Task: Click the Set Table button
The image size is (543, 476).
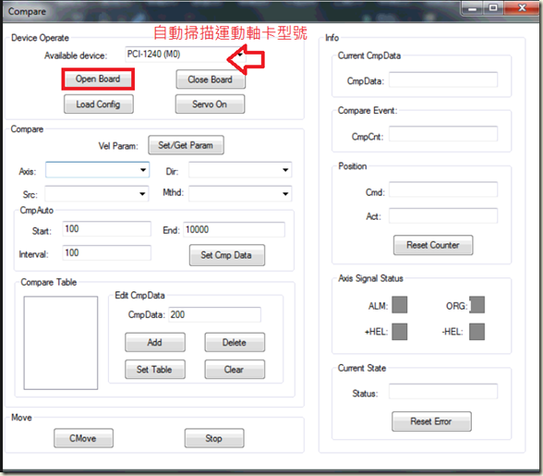Action: pyautogui.click(x=155, y=369)
